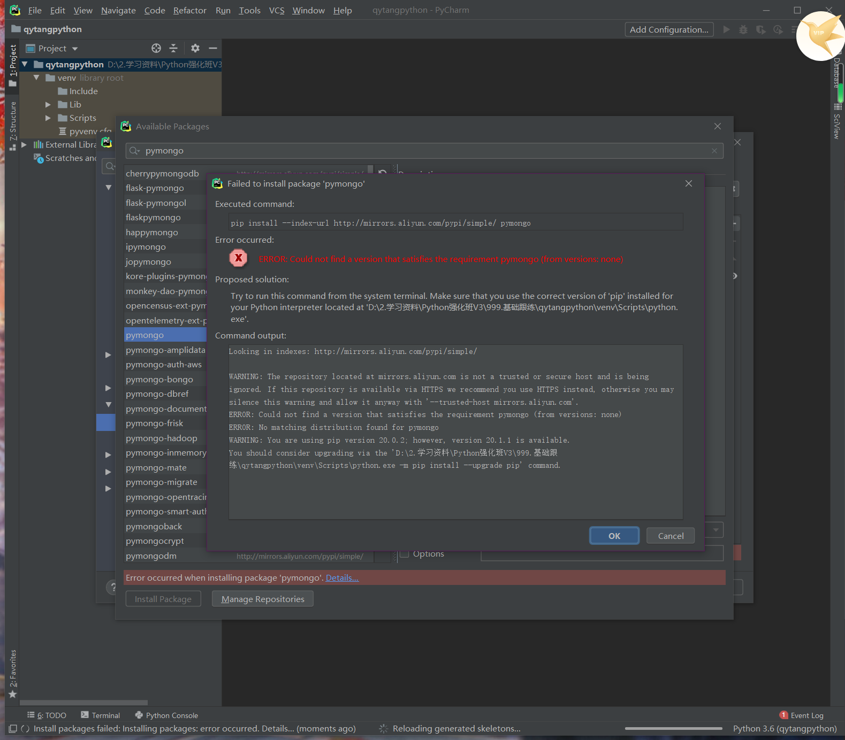Image resolution: width=845 pixels, height=740 pixels.
Task: Open the Tools menu
Action: point(249,10)
